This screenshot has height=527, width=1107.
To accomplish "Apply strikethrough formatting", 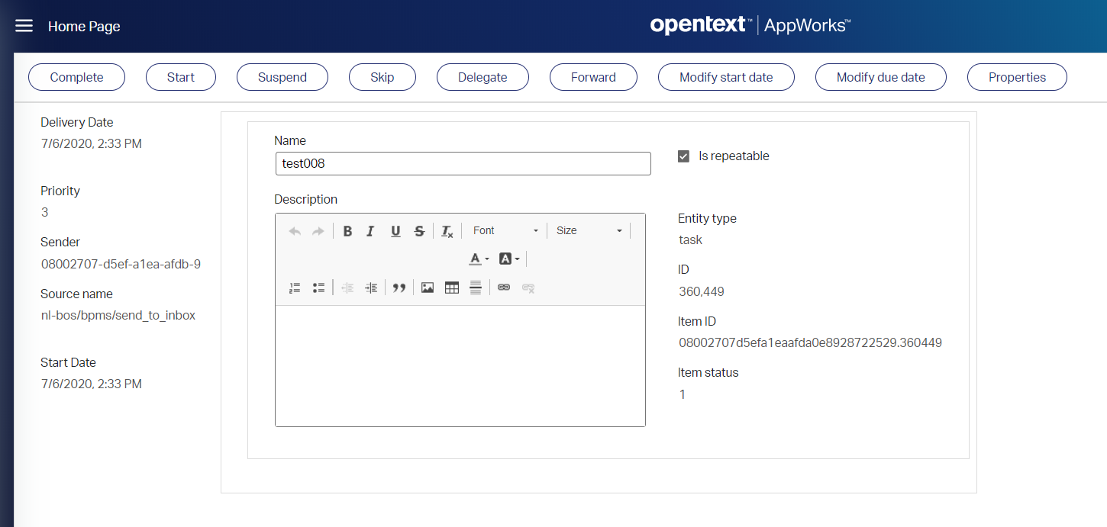I will [419, 230].
